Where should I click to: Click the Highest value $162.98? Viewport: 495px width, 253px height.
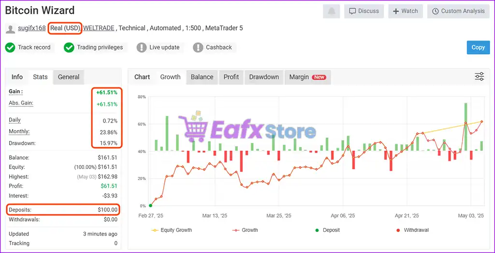click(108, 177)
